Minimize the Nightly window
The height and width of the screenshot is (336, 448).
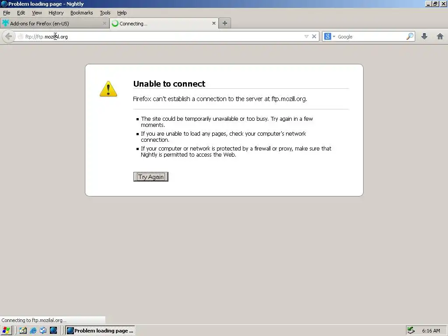428,3
